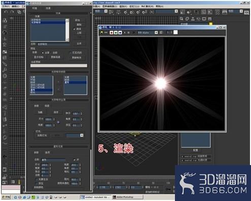Image resolution: width=251 pixels, height=201 pixels.
Task: Toggle the 活动 Active checkbox
Action: [x=75, y=29]
